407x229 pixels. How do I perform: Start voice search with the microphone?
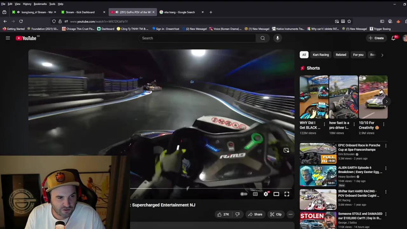click(x=278, y=38)
